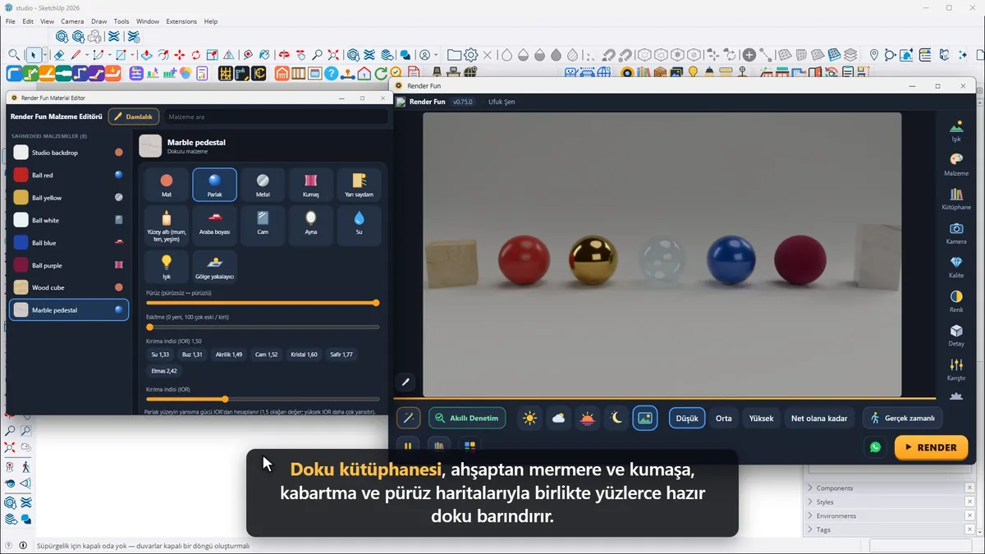The width and height of the screenshot is (985, 554).
Task: Pick the Kumaş fabric material tile
Action: (311, 185)
